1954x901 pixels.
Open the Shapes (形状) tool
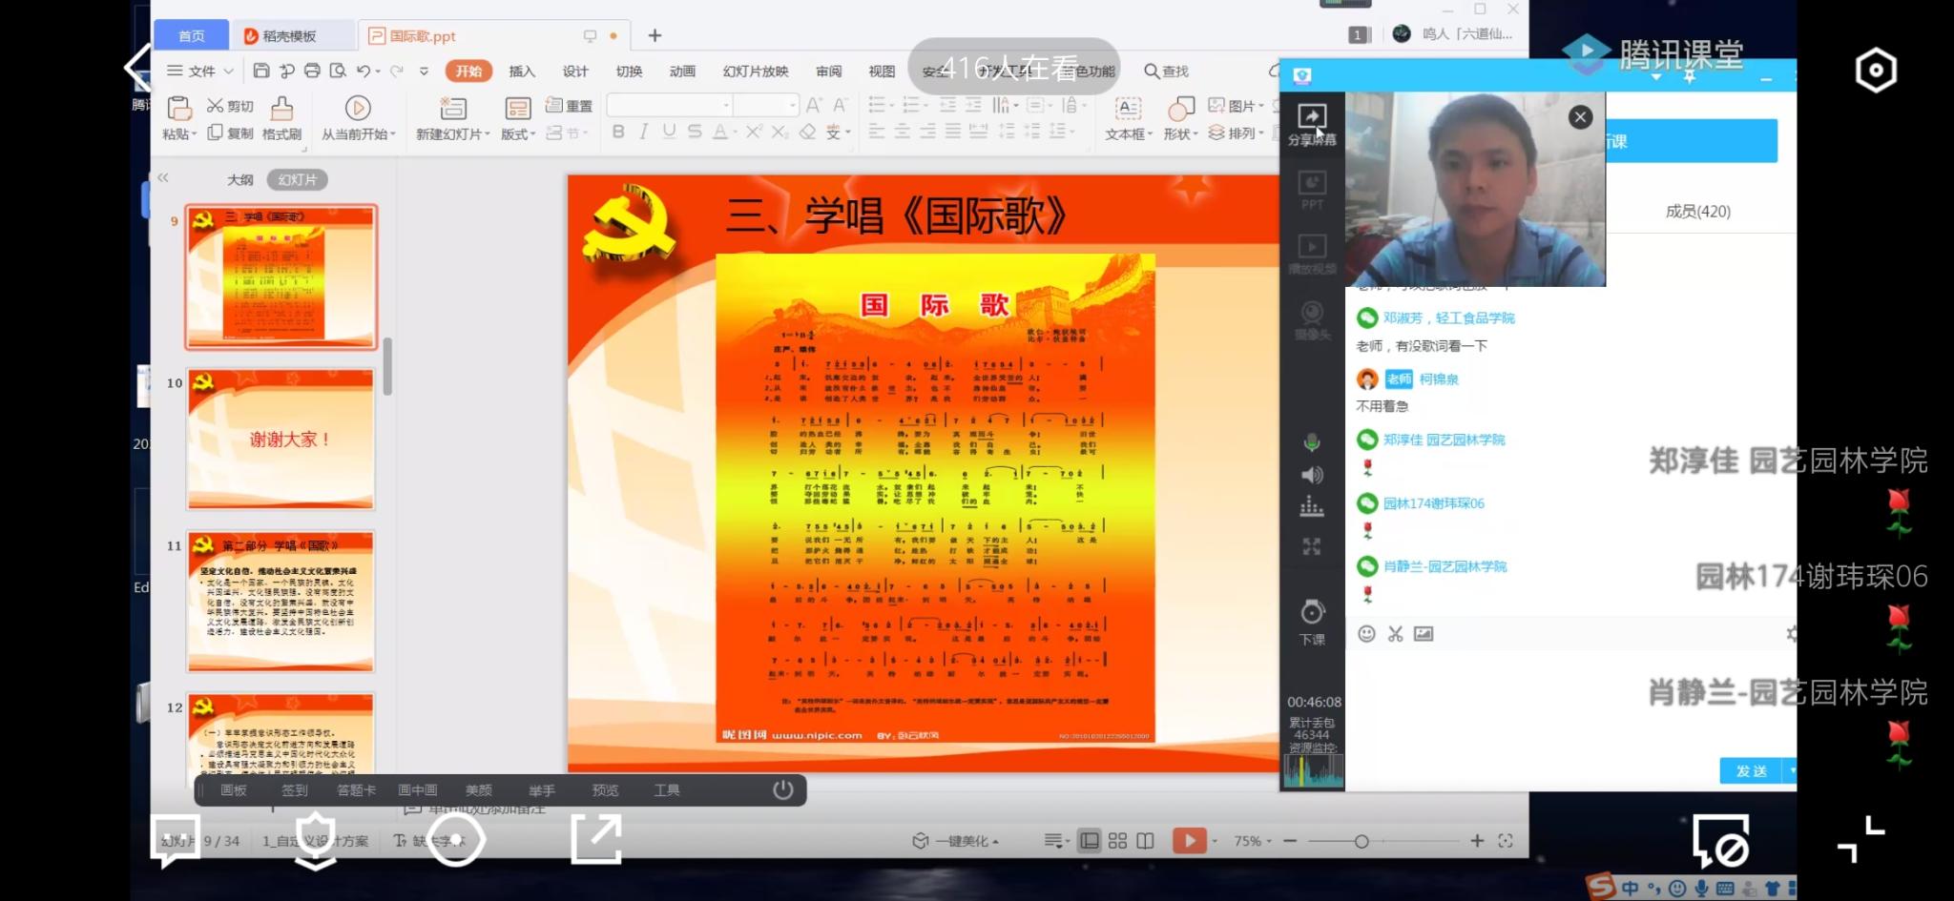[x=1181, y=118]
